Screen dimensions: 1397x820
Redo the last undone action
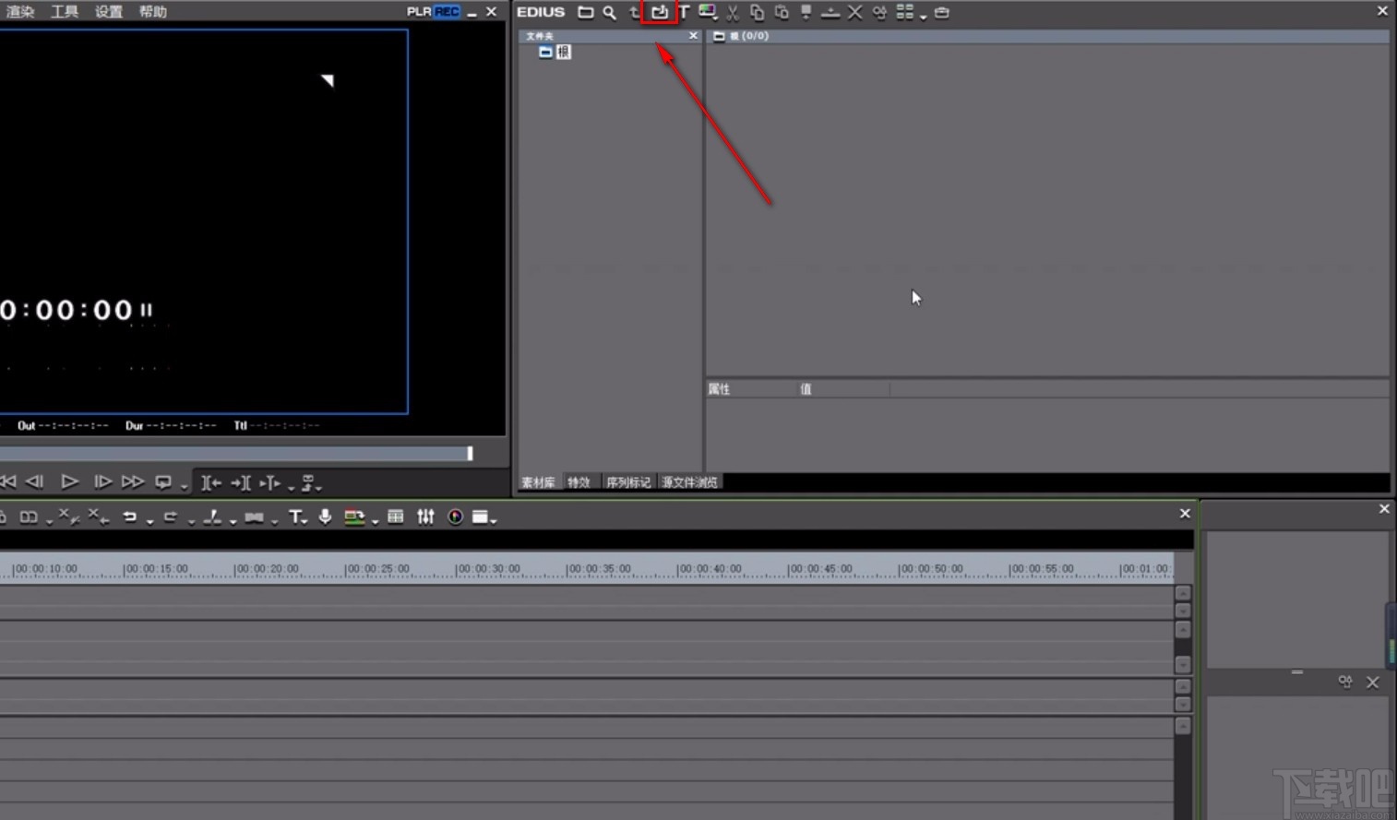click(x=171, y=517)
